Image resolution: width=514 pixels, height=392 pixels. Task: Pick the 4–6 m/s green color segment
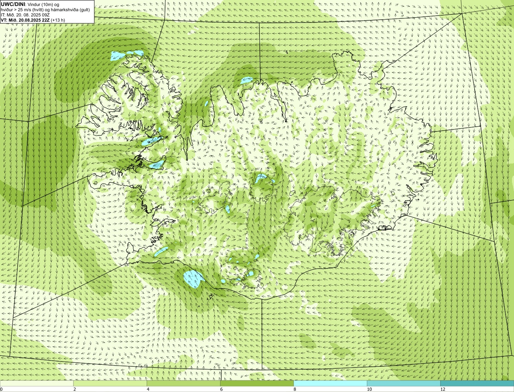[184, 383]
